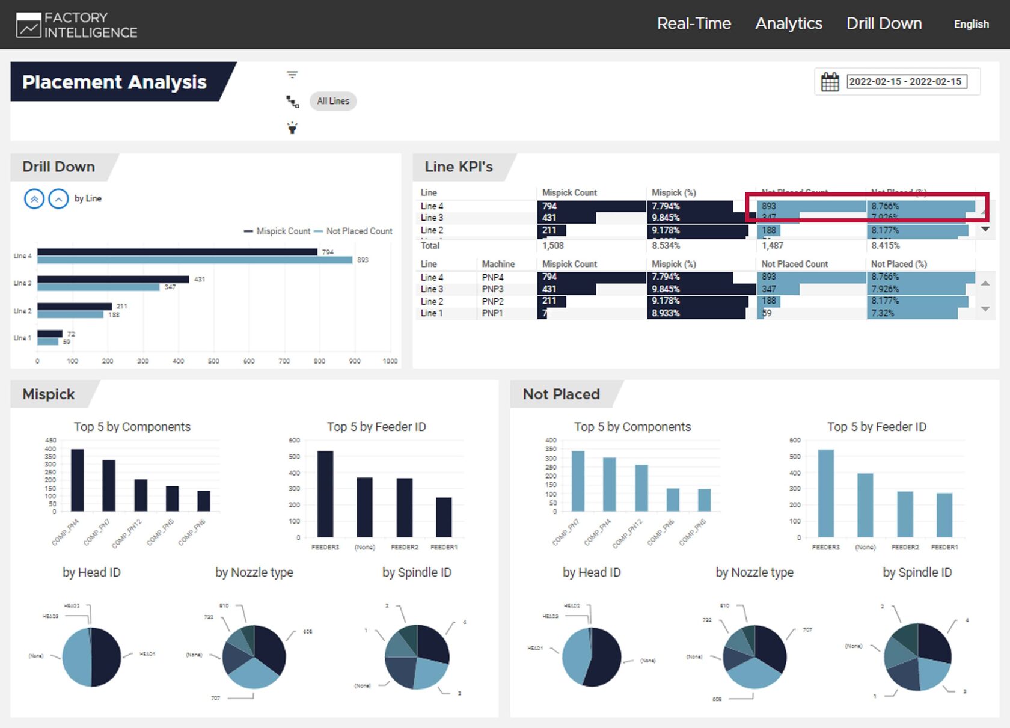Open the Drill Down menu
Screen dimensions: 1010x728
884,23
